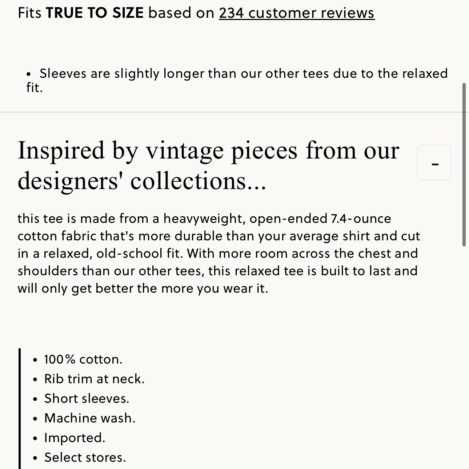The image size is (469, 469).
Task: Click the vertical scrollbar thumb
Action: (x=464, y=165)
